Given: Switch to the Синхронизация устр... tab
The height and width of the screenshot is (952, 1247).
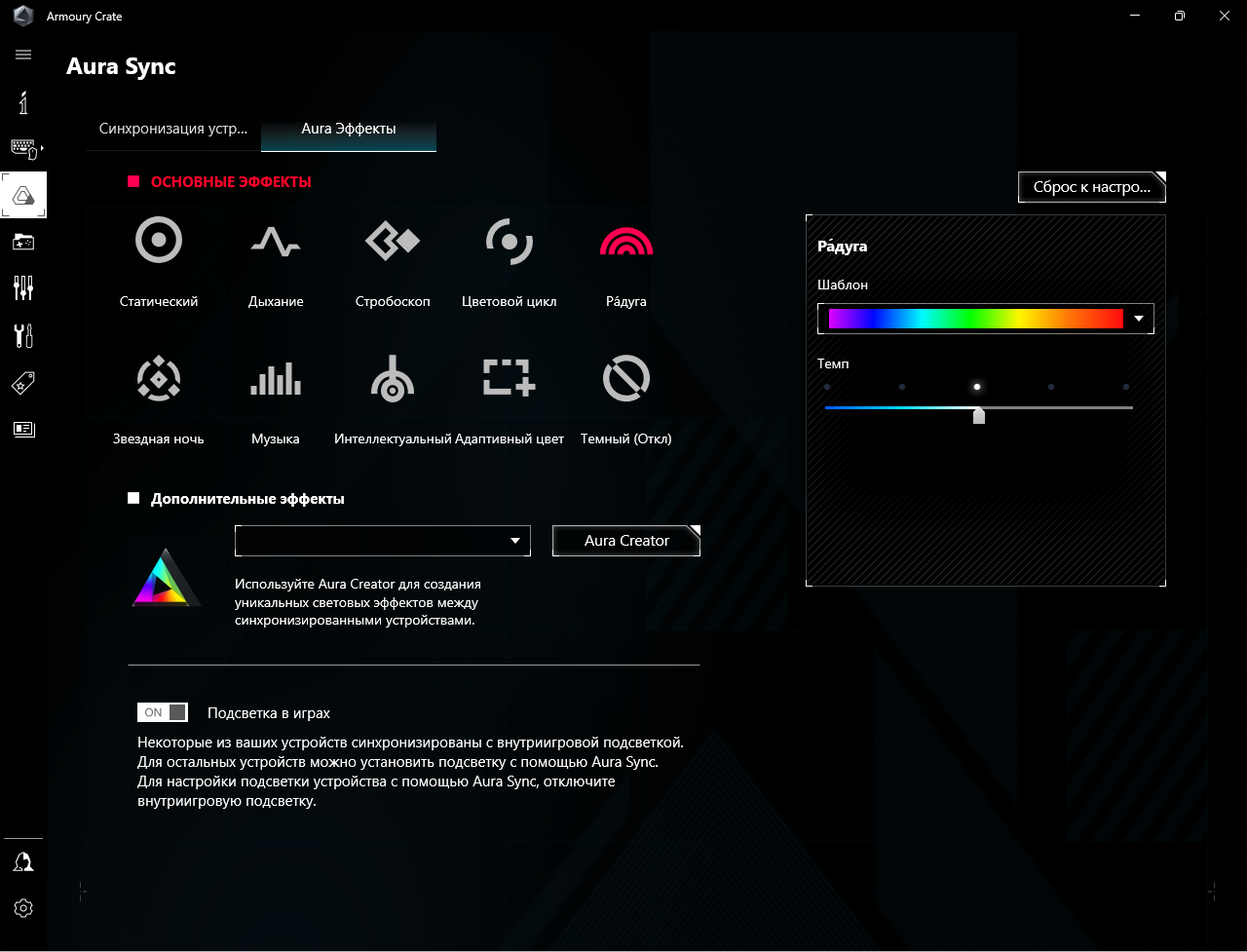Looking at the screenshot, I should tap(173, 129).
